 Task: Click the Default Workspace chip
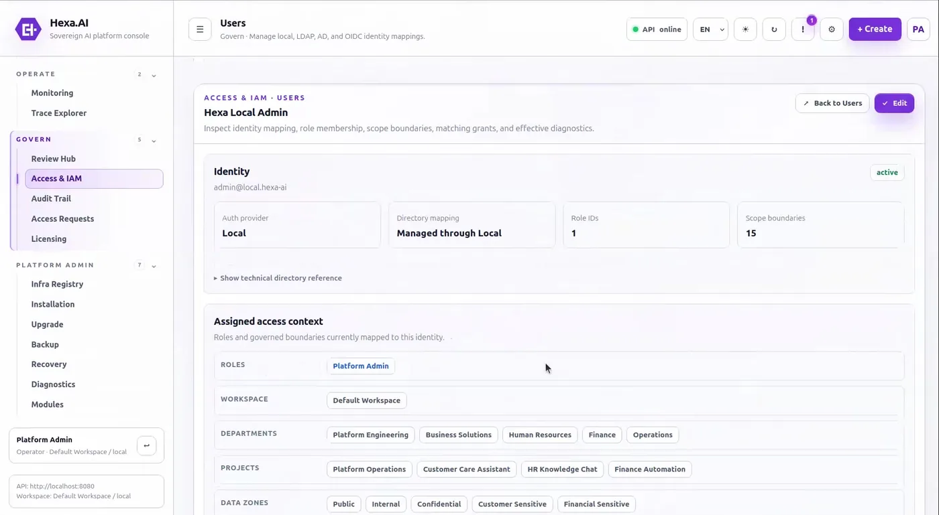coord(366,400)
